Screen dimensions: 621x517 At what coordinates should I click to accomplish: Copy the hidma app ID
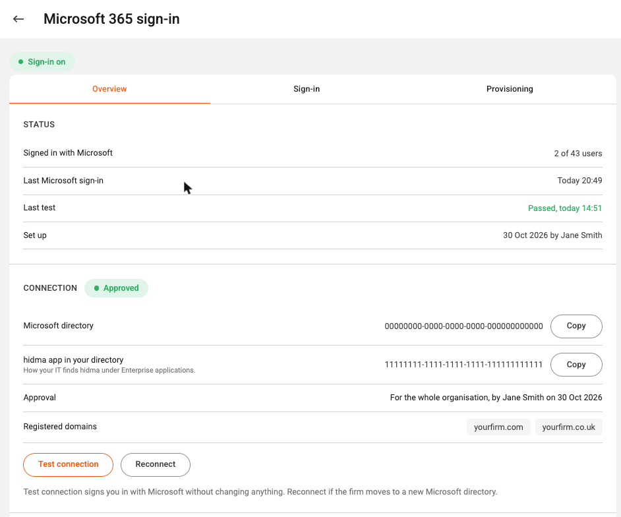(576, 365)
